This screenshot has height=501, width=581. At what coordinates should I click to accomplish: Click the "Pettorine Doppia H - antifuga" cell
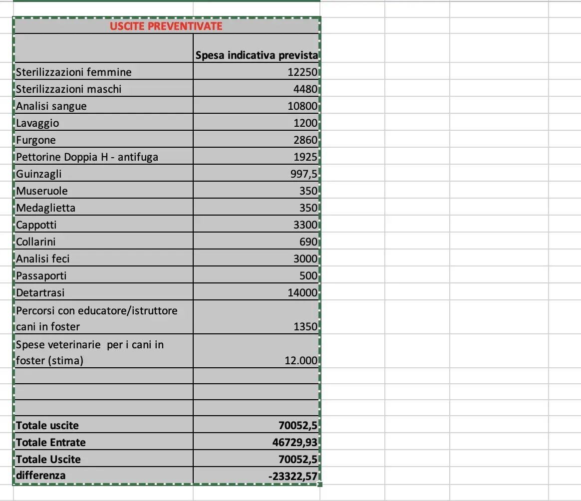tap(103, 157)
